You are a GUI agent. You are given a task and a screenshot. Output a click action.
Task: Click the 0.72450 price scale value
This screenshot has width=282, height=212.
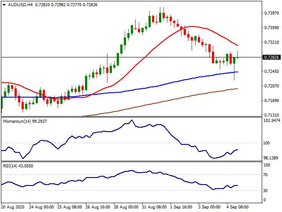pyautogui.click(x=271, y=72)
